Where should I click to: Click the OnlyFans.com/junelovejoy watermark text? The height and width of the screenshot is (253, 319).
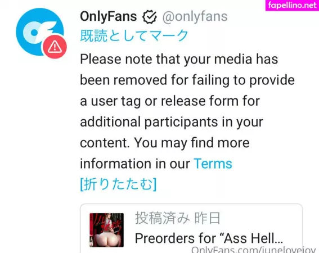coord(254,250)
